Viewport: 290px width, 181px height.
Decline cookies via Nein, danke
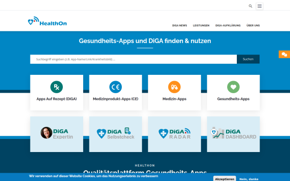pyautogui.click(x=249, y=179)
